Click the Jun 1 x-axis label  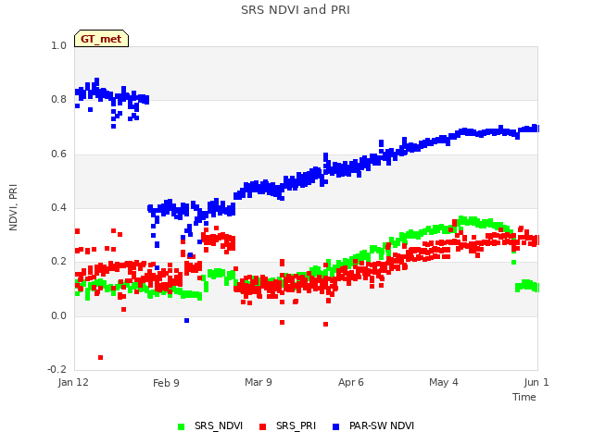pyautogui.click(x=536, y=382)
